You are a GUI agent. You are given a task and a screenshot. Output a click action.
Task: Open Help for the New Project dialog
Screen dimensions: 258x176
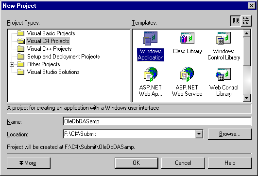coord(230,163)
